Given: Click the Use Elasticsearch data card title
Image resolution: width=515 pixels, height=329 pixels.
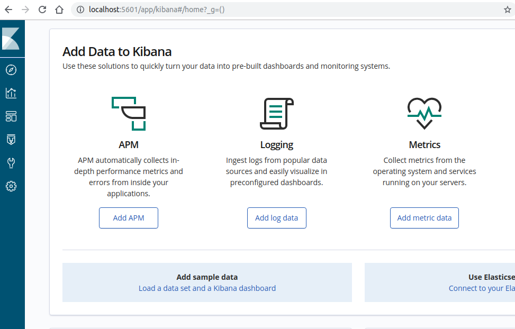Looking at the screenshot, I should pos(492,277).
